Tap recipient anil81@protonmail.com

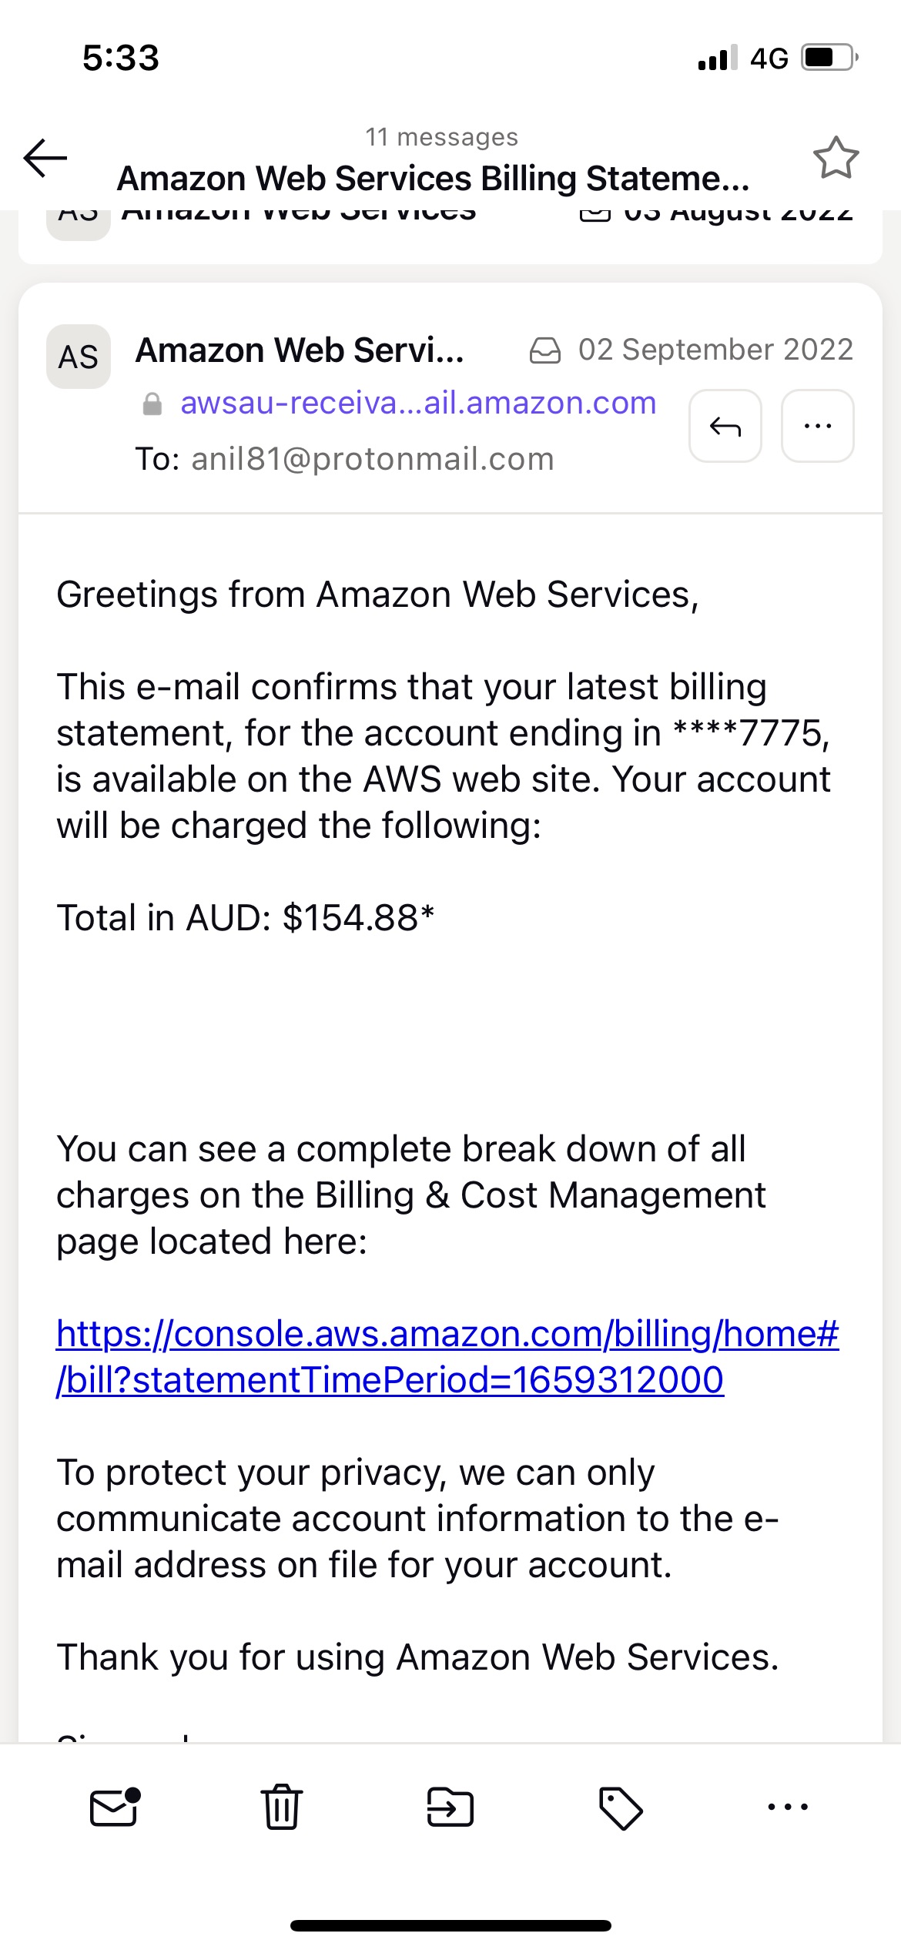tap(373, 459)
